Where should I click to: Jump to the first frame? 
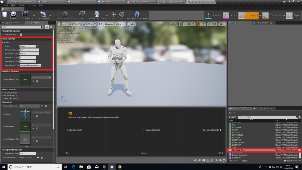tap(196, 160)
